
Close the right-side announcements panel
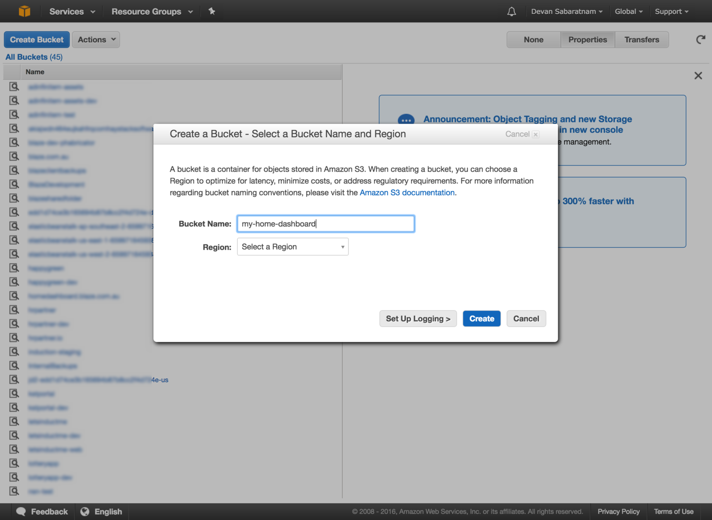tap(698, 76)
